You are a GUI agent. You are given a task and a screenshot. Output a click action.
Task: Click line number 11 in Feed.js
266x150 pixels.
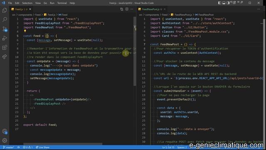click(x=17, y=61)
